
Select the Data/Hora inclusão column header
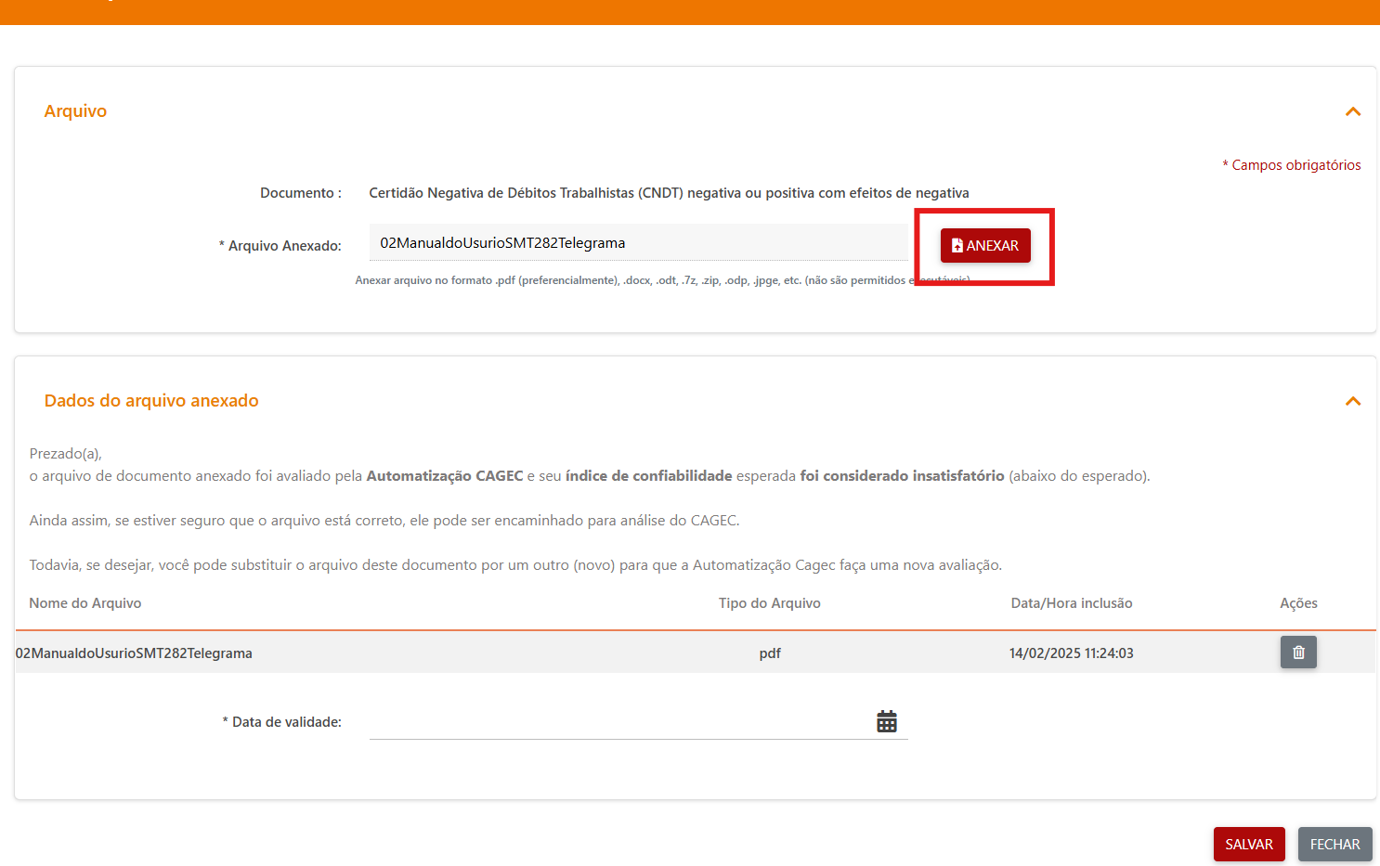click(x=1071, y=603)
